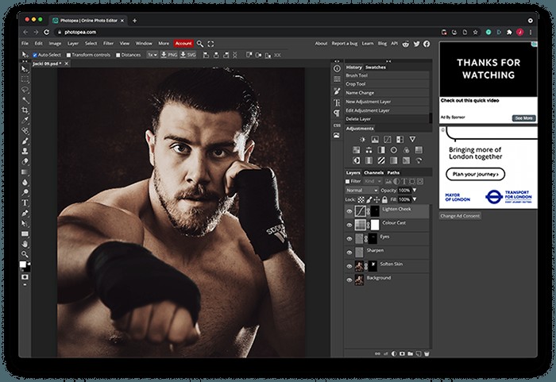Open the CSS panel
This screenshot has height=382, width=556.
point(337,125)
